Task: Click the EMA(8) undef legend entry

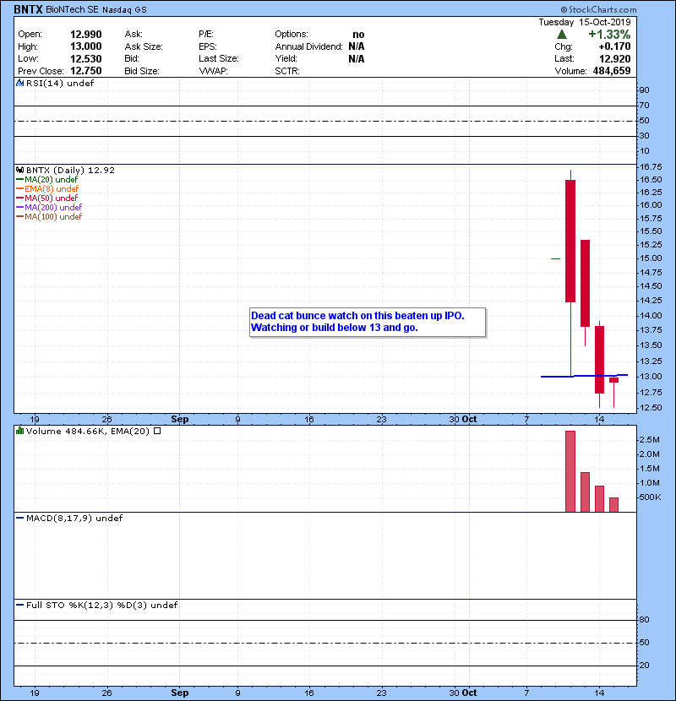Action: (x=47, y=188)
